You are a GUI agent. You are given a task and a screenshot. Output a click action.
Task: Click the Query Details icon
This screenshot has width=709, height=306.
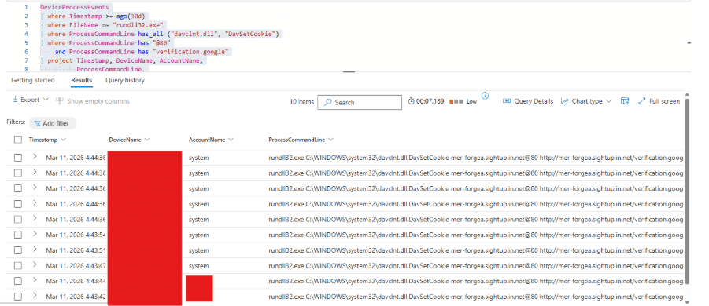click(x=507, y=101)
